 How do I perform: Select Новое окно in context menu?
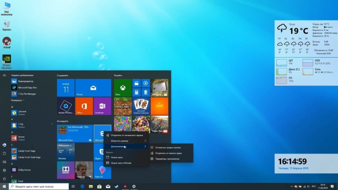(x=126, y=157)
